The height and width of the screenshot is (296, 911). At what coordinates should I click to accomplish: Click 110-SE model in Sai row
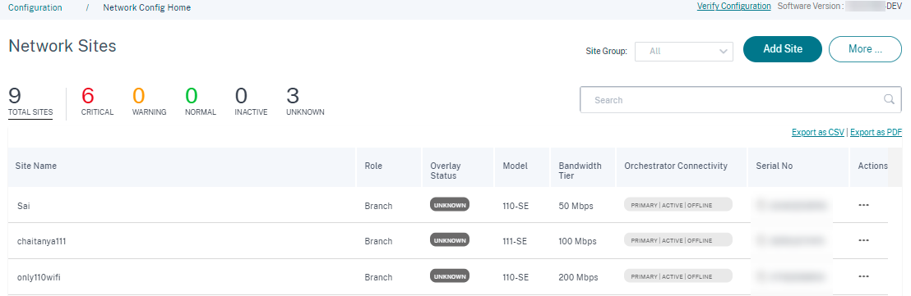[x=516, y=206]
